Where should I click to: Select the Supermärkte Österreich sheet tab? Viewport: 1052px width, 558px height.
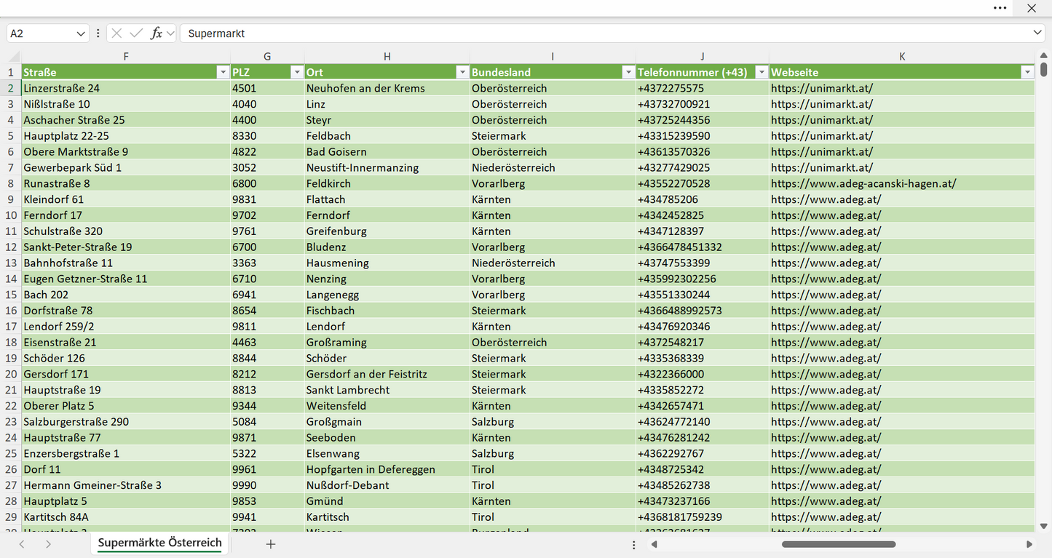159,543
